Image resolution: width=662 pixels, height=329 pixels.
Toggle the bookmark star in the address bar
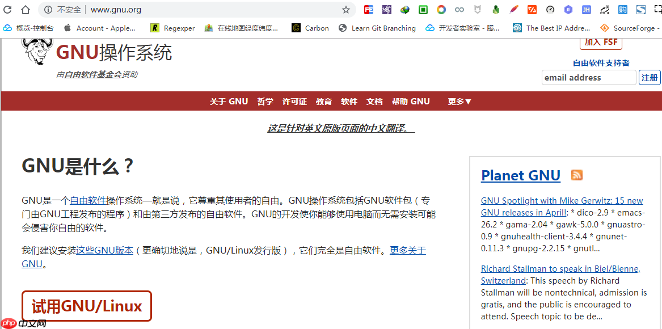click(x=345, y=9)
